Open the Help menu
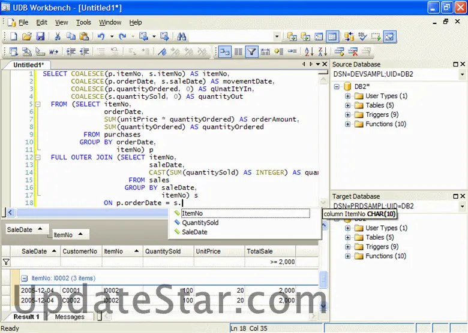The image size is (468, 333). pyautogui.click(x=136, y=22)
